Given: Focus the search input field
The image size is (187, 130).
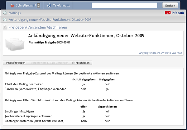Looking at the screenshot, I should click(124, 5).
